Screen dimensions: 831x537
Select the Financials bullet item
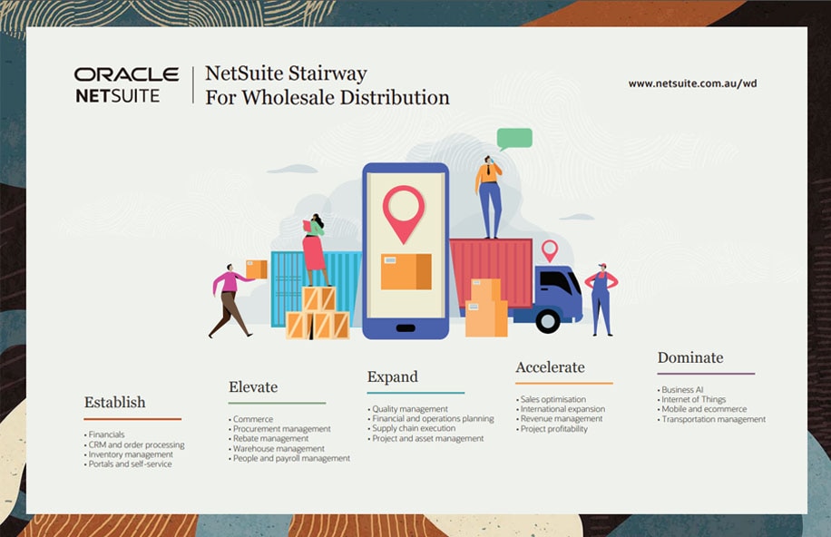104,434
